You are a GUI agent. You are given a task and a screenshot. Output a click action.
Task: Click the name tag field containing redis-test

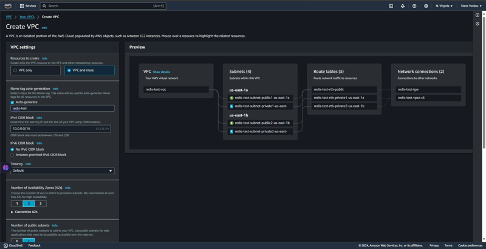point(63,108)
